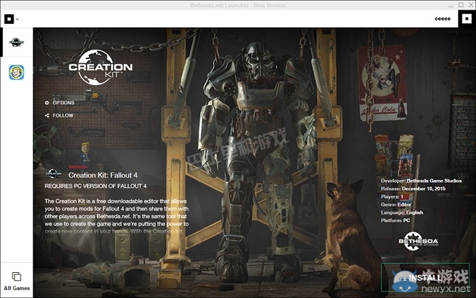
Task: Select the Fallout Vault Boy game icon
Action: click(16, 72)
